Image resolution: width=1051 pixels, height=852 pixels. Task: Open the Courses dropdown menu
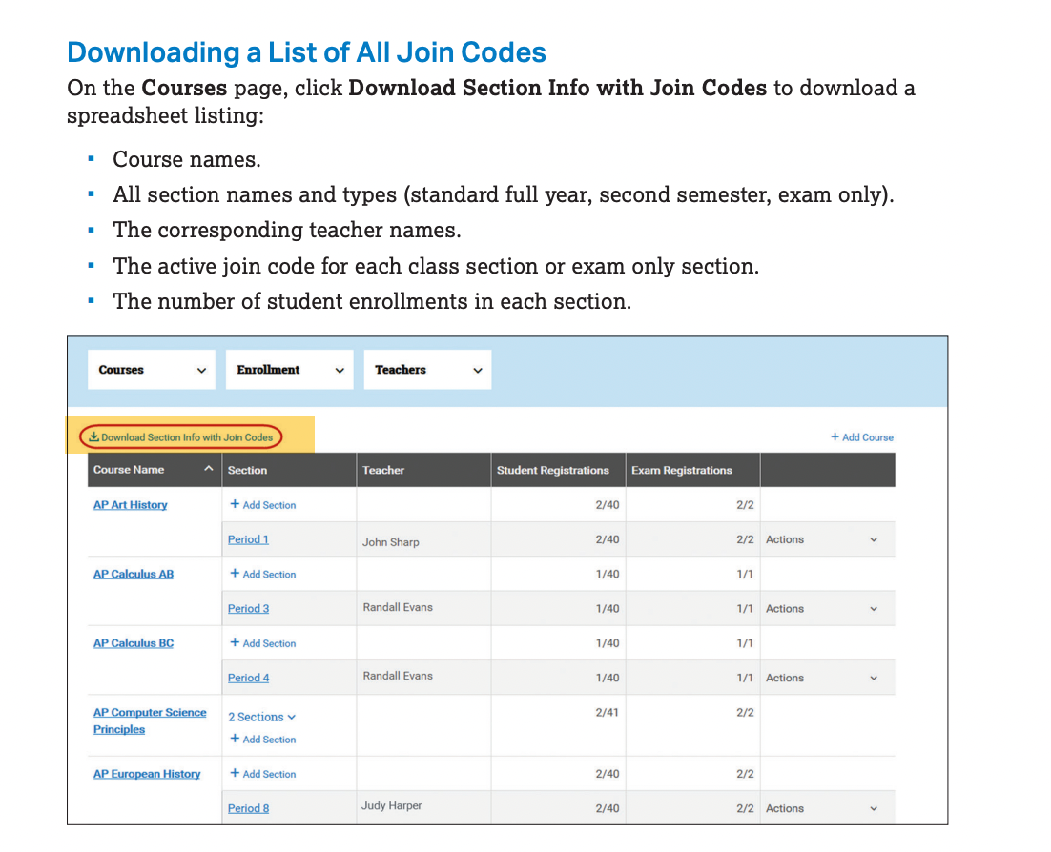pos(152,370)
